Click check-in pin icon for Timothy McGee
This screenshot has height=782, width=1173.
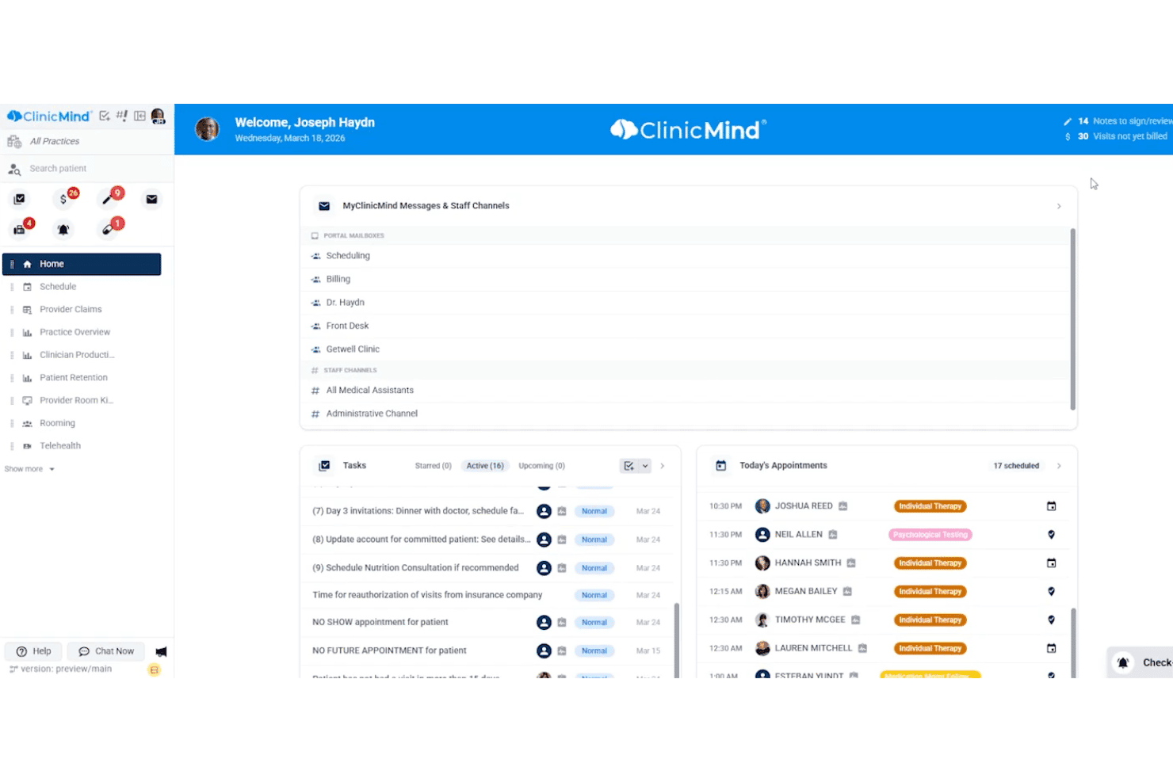[x=1052, y=620]
